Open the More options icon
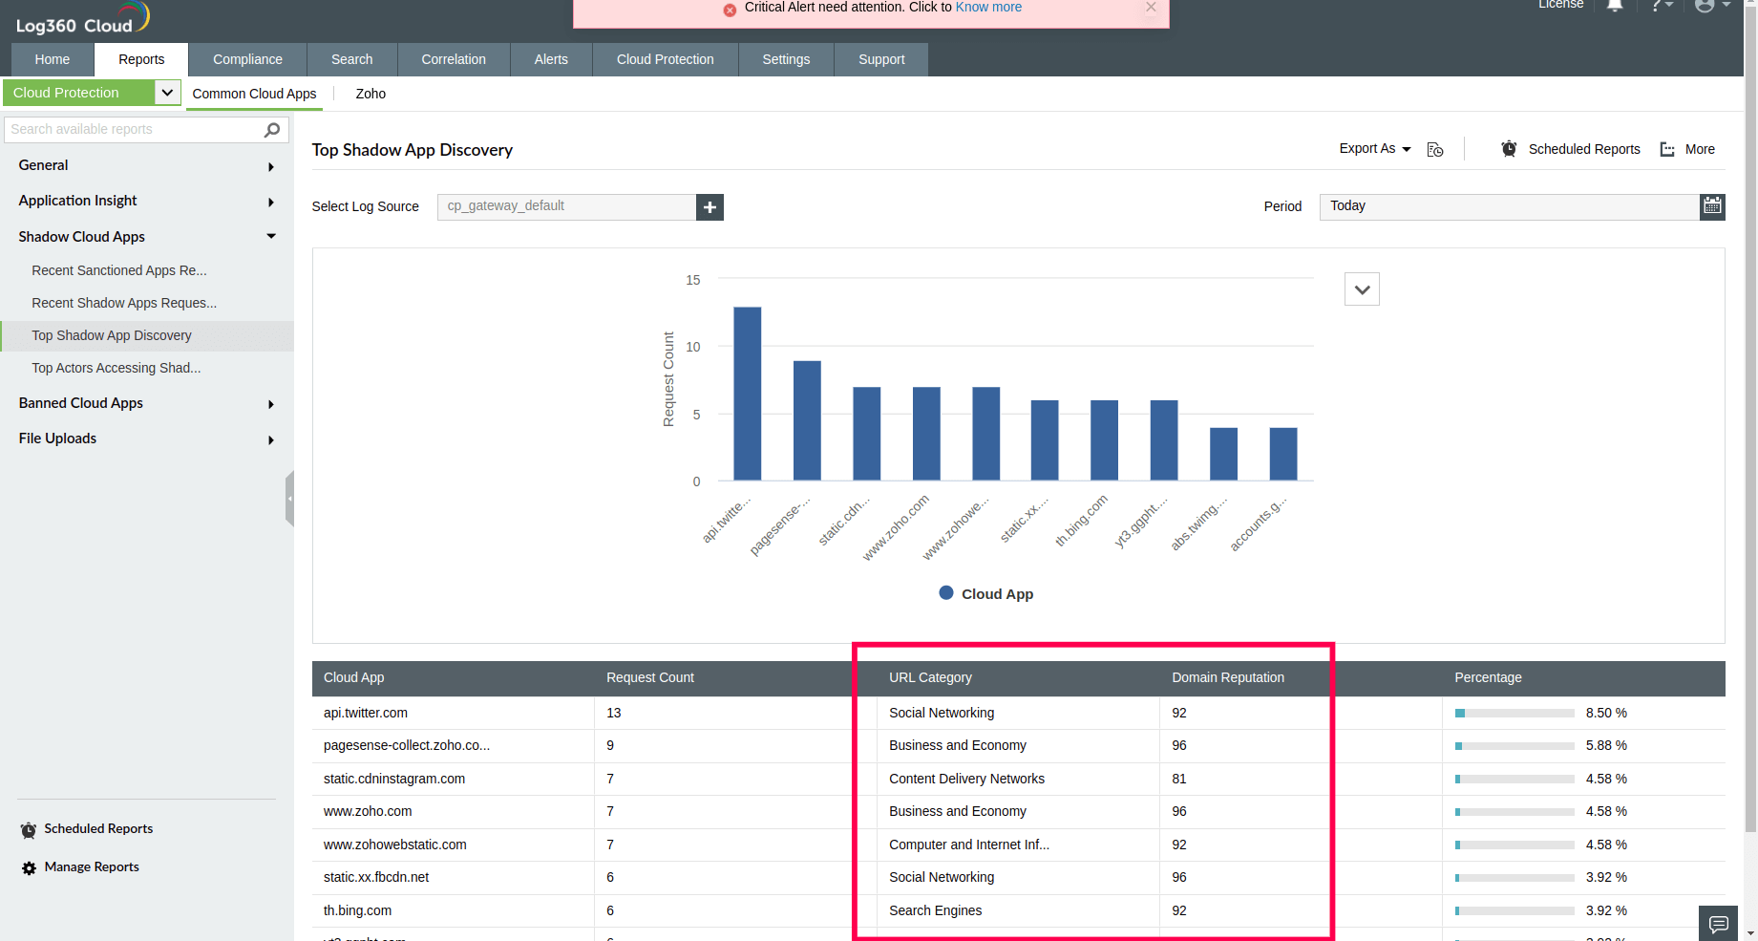 point(1666,149)
